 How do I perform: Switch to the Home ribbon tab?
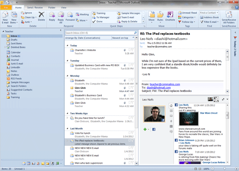[18, 7]
